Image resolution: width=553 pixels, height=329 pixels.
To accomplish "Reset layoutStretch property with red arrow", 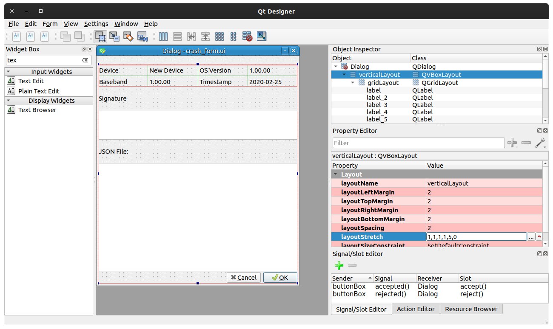I will click(539, 237).
